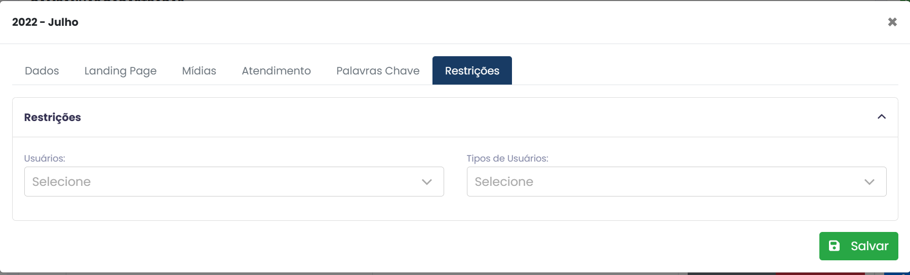This screenshot has height=275, width=910.
Task: Open the Landing Page tab
Action: pos(121,71)
